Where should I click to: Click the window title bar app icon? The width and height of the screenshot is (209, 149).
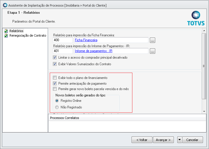click(5, 5)
